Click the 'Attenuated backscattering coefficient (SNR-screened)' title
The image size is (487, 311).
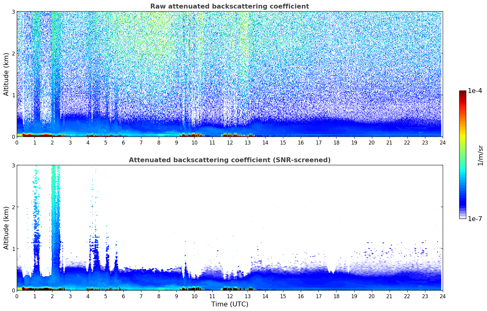(x=230, y=160)
